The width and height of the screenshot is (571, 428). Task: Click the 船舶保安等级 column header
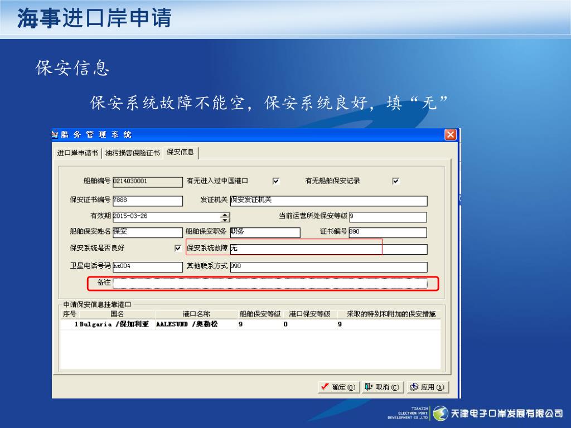pos(260,314)
